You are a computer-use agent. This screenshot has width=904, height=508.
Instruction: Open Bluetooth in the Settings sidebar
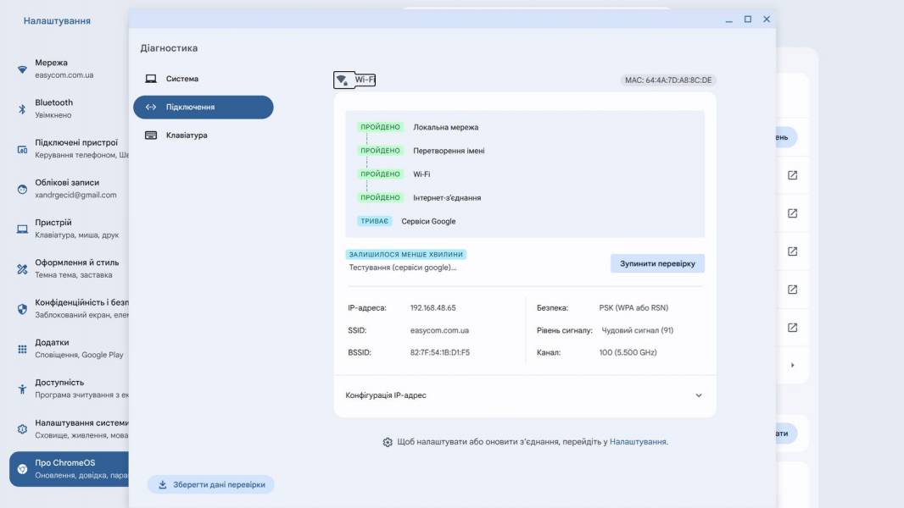[x=70, y=108]
